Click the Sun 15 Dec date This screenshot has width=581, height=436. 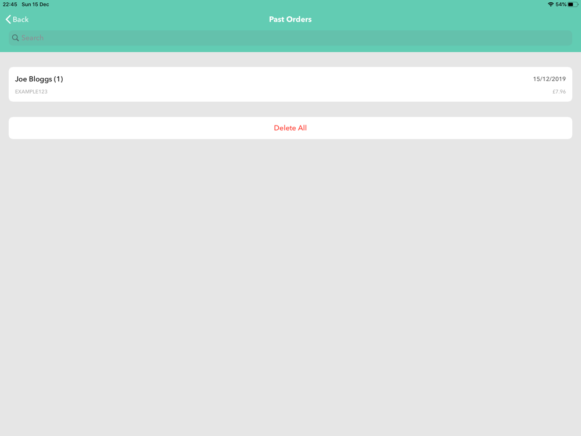[x=35, y=5]
